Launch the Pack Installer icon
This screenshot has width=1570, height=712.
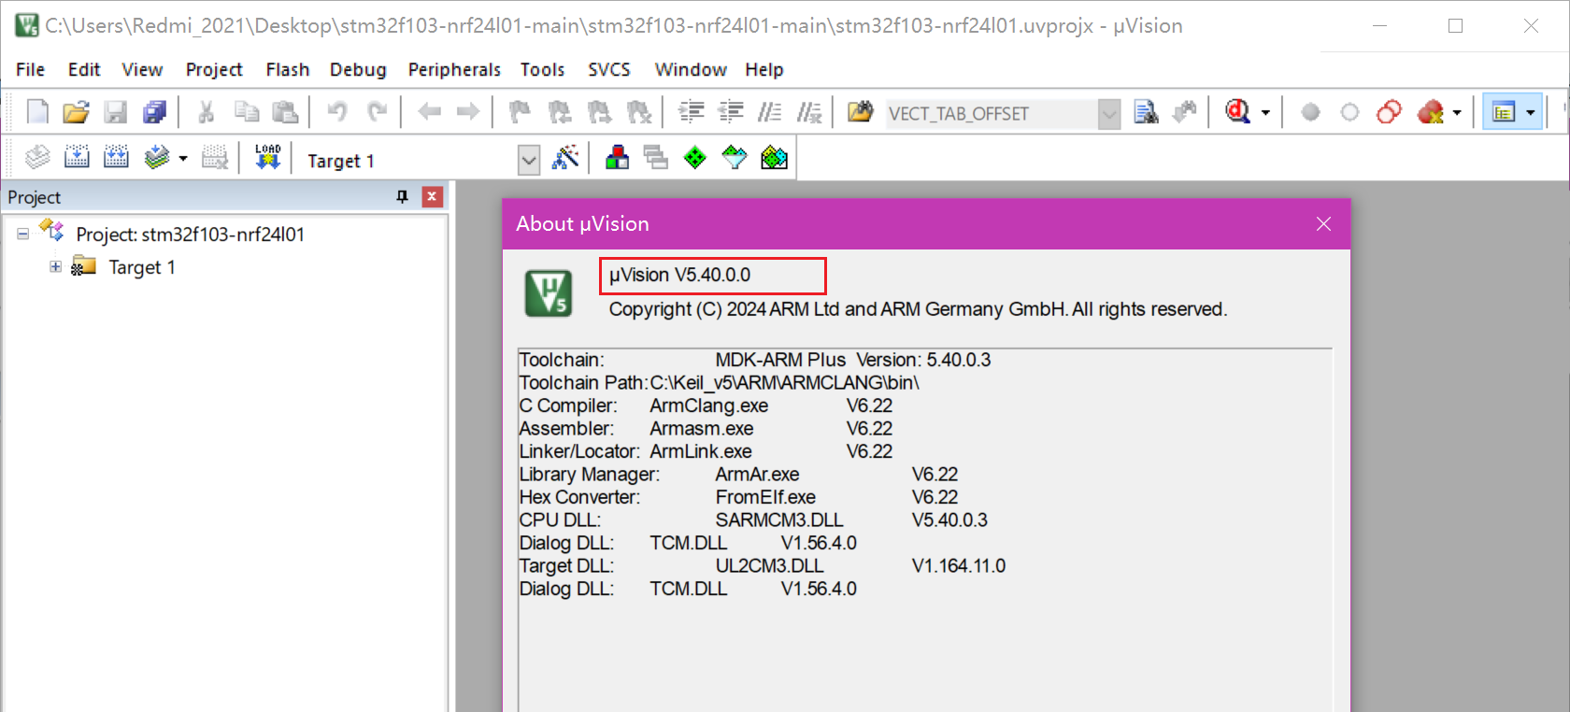(x=775, y=158)
